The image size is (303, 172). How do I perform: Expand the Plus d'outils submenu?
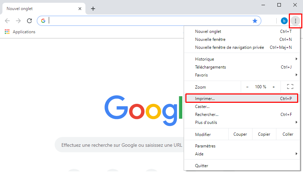coord(242,122)
